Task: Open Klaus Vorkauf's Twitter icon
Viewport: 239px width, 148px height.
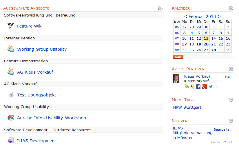Action: 211,87
